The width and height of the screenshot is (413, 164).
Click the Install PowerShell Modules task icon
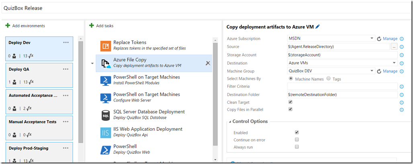[106, 81]
